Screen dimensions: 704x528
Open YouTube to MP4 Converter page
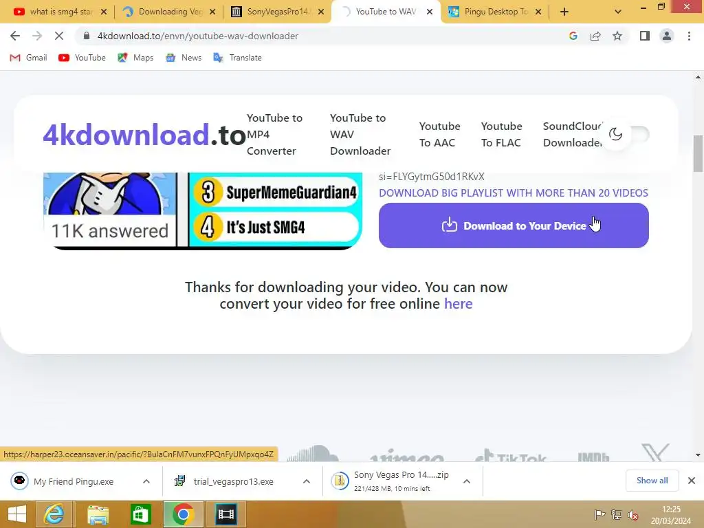(274, 134)
